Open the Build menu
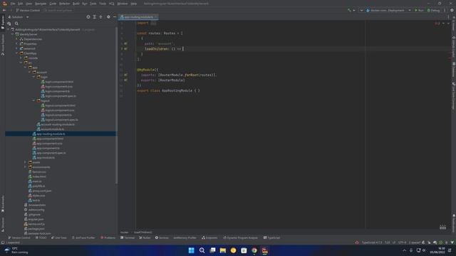456x256 pixels. [x=76, y=4]
